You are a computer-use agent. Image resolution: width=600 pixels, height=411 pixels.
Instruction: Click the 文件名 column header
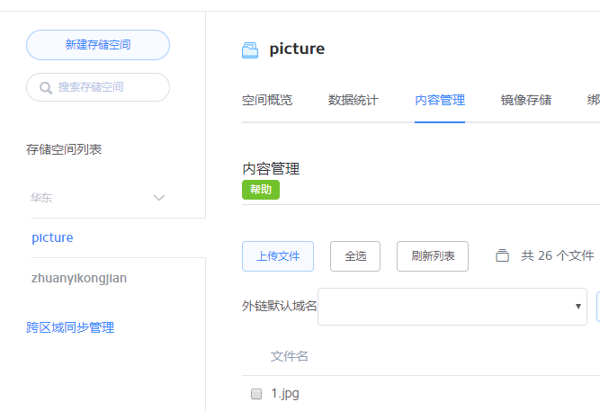click(x=290, y=356)
